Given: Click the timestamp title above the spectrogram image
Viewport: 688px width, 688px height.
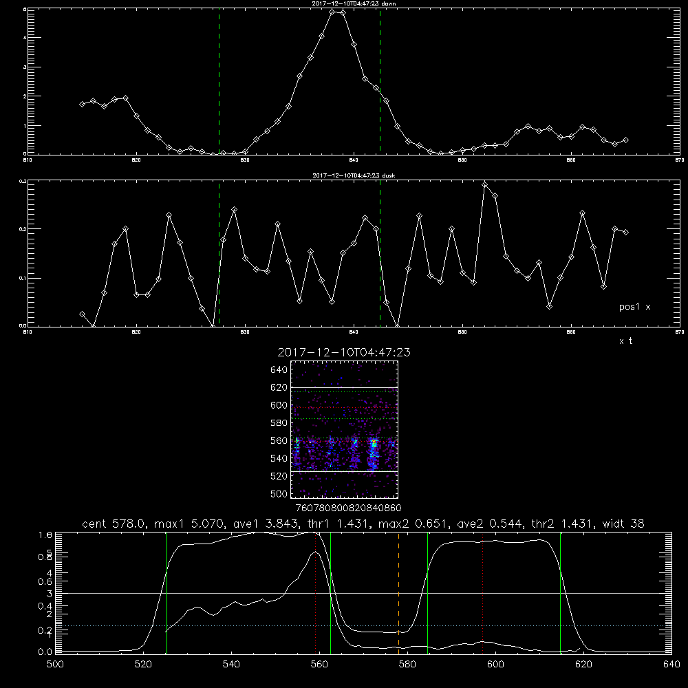Looking at the screenshot, I should pyautogui.click(x=344, y=352).
